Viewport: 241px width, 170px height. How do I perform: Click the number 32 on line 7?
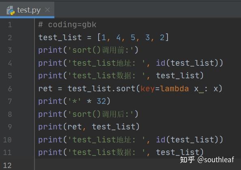101,101
